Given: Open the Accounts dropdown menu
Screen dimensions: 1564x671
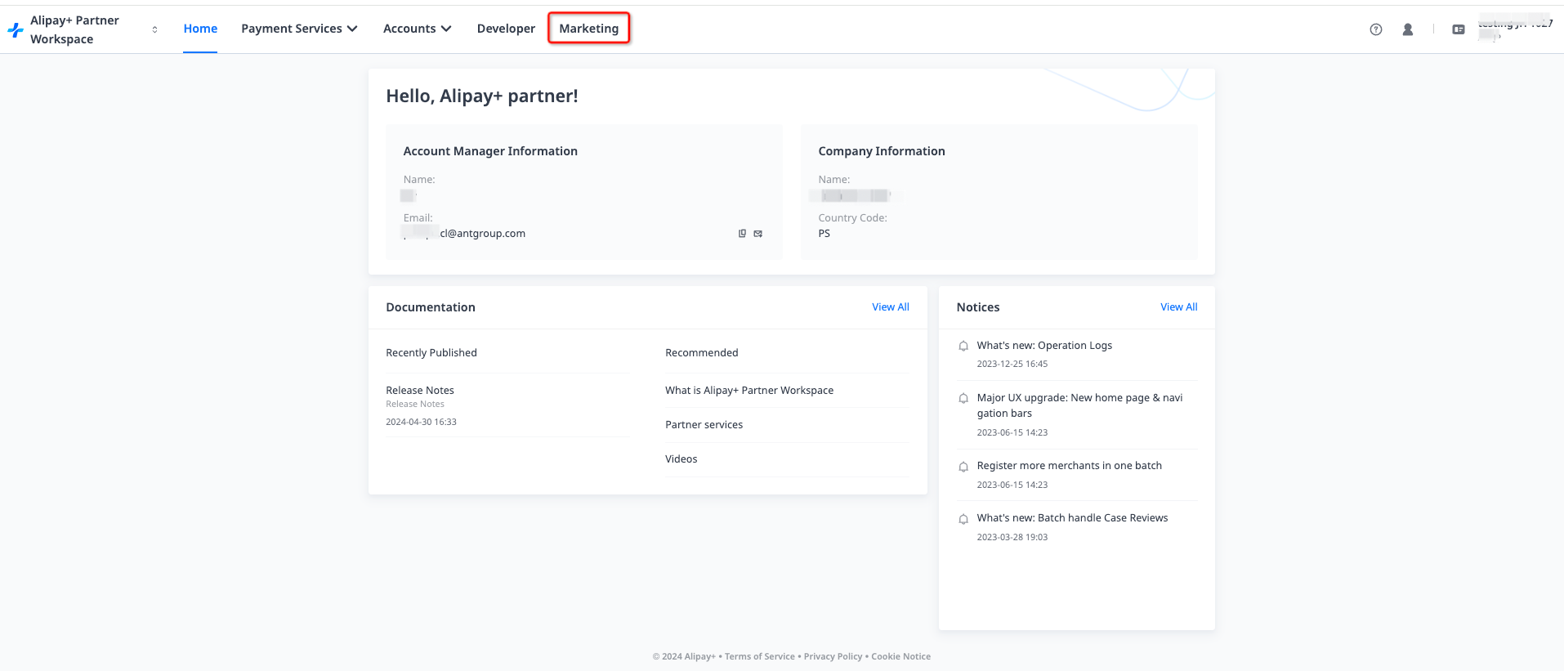Looking at the screenshot, I should coord(417,29).
